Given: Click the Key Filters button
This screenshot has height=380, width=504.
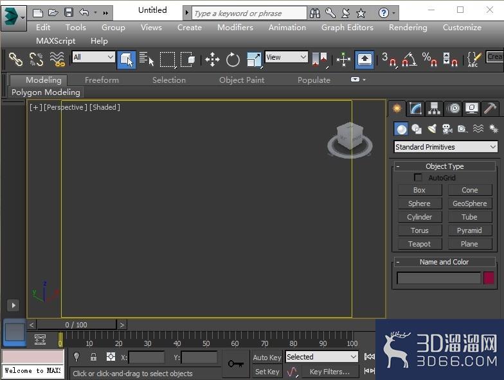Looking at the screenshot, I should 329,372.
